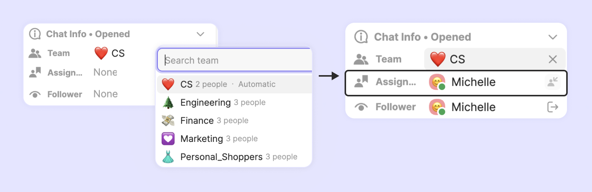592x192 pixels.
Task: Click the Assignee icon in left panel
Action: coord(35,72)
